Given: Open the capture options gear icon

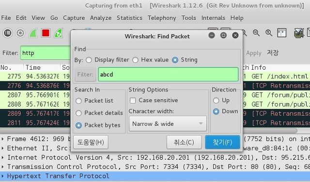Looking at the screenshot, I should 20,33.
